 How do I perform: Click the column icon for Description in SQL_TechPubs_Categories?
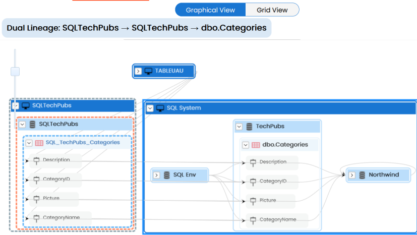point(36,160)
